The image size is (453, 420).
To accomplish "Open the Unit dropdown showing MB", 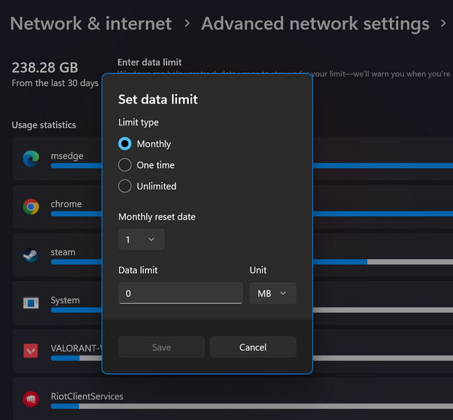I will [x=273, y=293].
